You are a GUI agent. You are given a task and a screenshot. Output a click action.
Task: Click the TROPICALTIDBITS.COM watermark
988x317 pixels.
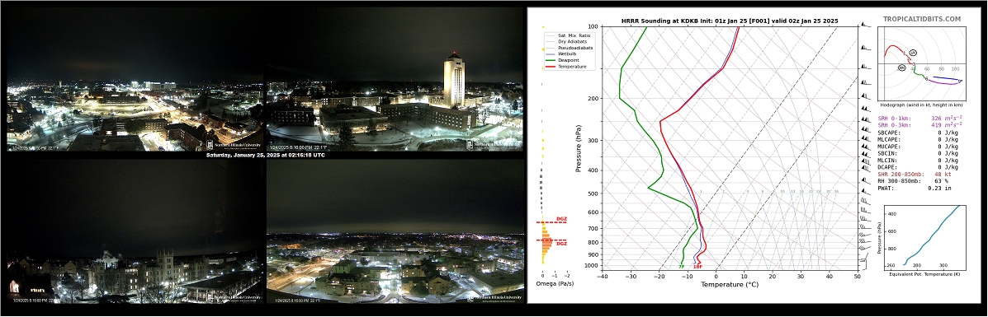point(922,20)
